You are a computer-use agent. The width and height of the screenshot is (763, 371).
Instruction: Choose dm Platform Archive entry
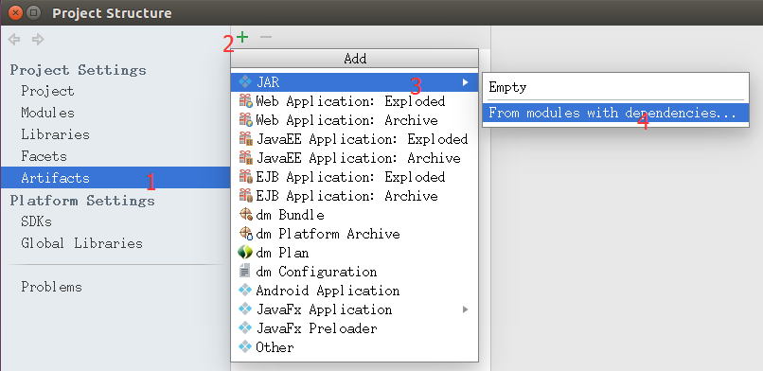[x=354, y=234]
